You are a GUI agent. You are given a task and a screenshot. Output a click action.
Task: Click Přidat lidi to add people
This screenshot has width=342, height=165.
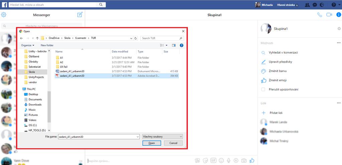pos(276,113)
